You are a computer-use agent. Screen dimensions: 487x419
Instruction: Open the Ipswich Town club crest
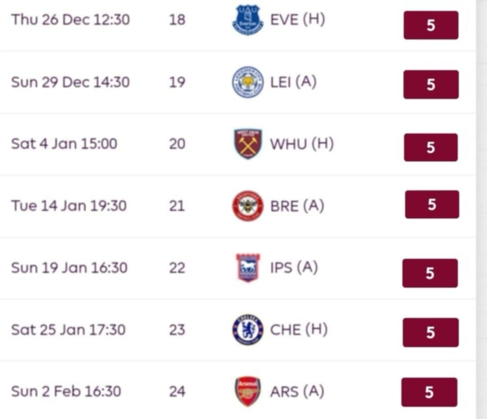[248, 268]
